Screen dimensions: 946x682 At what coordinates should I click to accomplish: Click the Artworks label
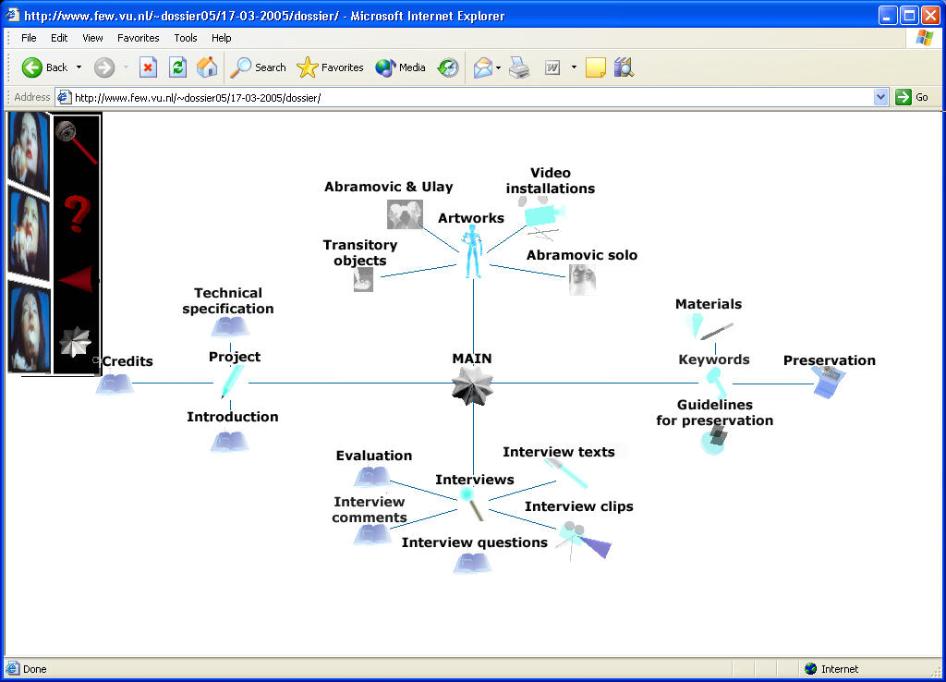[x=470, y=218]
